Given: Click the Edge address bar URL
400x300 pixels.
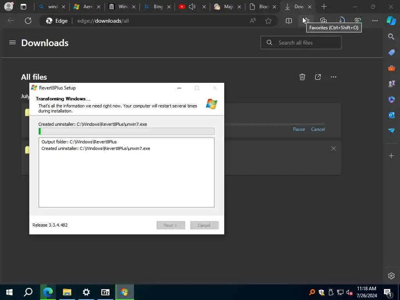Looking at the screenshot, I should click(x=103, y=21).
